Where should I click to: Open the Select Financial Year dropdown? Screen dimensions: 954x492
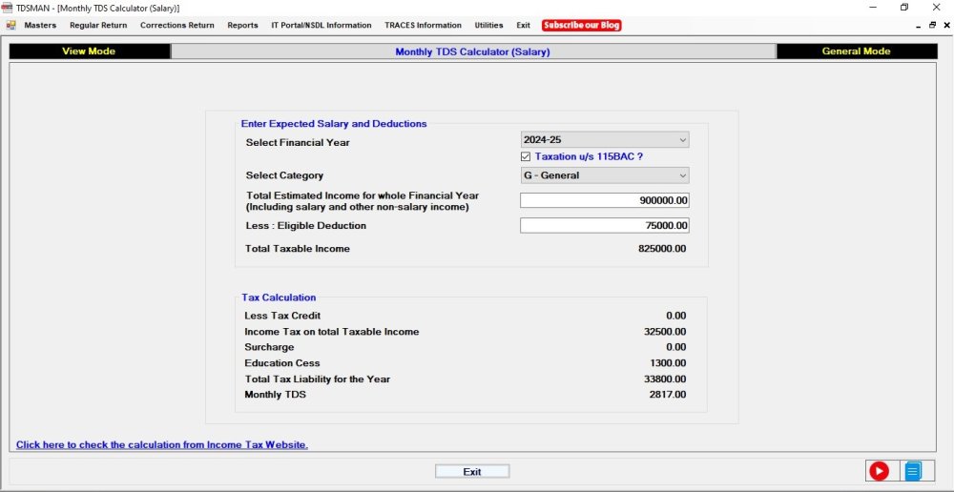pyautogui.click(x=605, y=140)
